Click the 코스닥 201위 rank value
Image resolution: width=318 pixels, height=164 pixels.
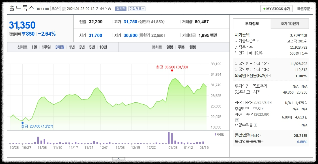click(297, 41)
